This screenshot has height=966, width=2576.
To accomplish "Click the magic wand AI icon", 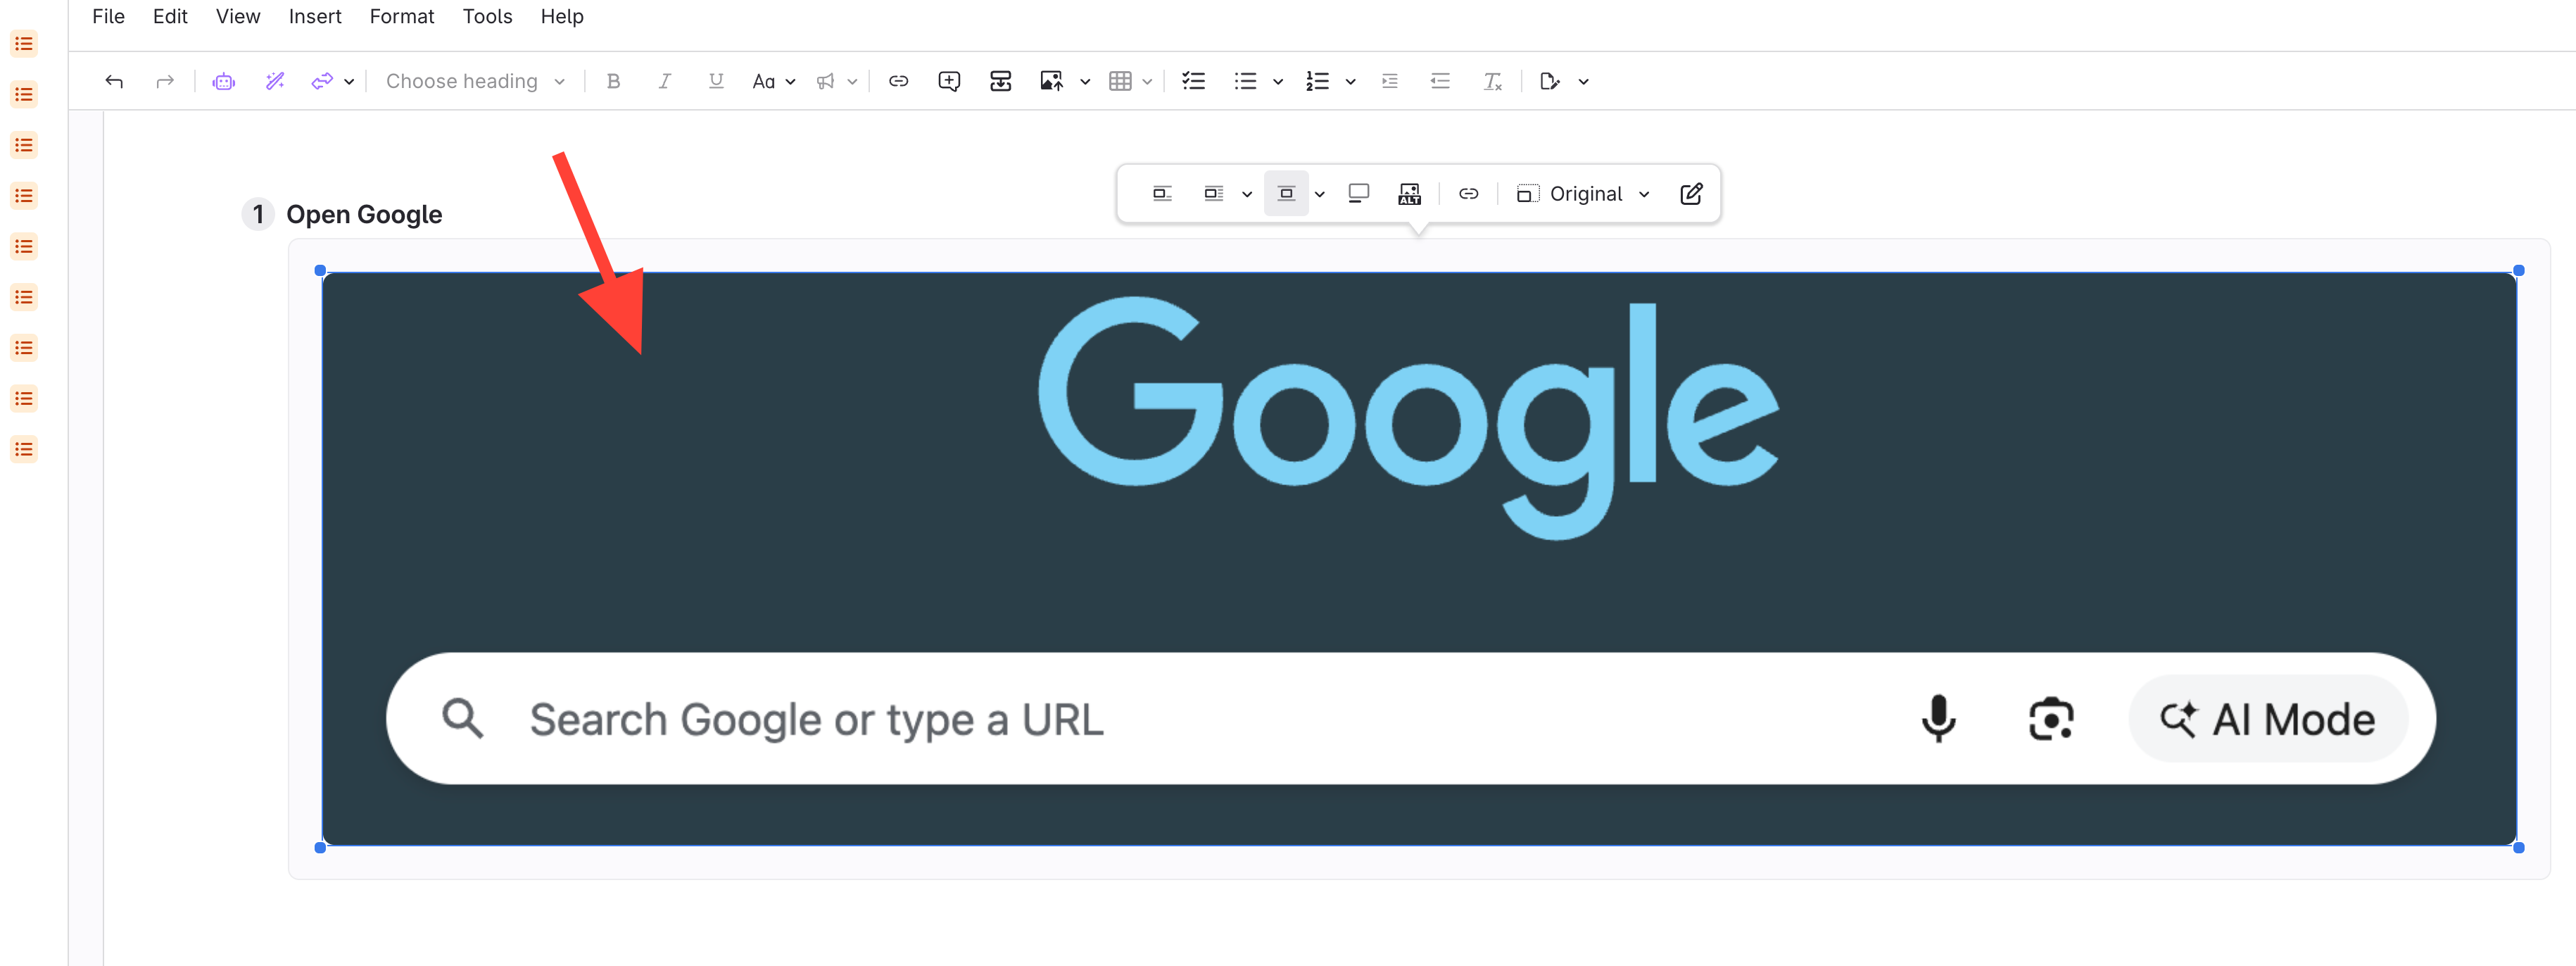I will pyautogui.click(x=275, y=82).
